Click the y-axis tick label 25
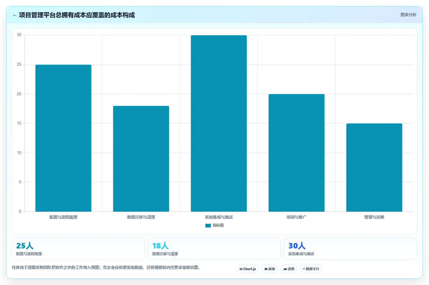This screenshot has height=285, width=429. pyautogui.click(x=19, y=65)
